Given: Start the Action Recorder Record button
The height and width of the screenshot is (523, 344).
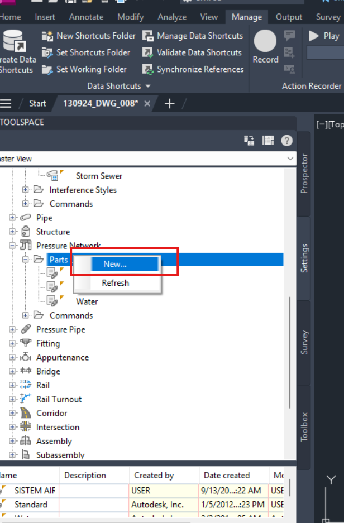Looking at the screenshot, I should 265,46.
